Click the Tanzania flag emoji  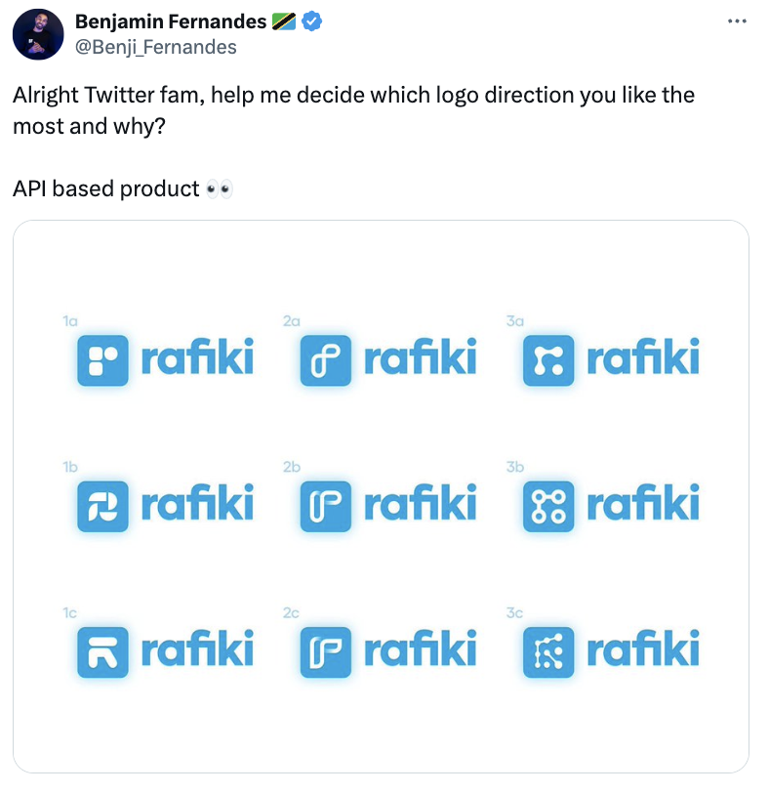pyautogui.click(x=283, y=20)
